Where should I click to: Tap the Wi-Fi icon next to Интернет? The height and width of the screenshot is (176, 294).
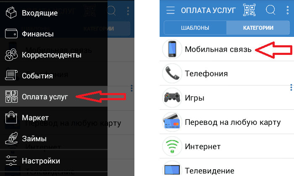click(172, 146)
